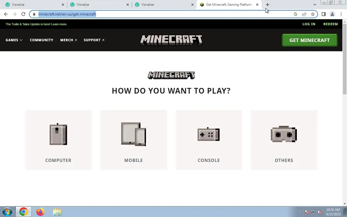
Task: Bookmark this page with star icon
Action: [x=313, y=14]
